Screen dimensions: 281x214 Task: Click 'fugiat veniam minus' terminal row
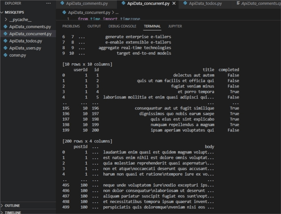click(x=192, y=86)
